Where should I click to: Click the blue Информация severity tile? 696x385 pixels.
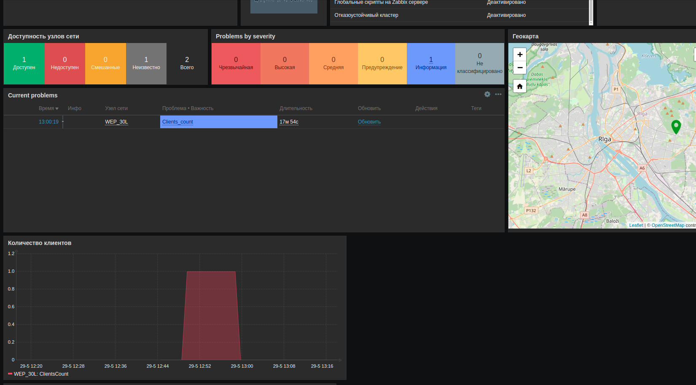click(431, 64)
